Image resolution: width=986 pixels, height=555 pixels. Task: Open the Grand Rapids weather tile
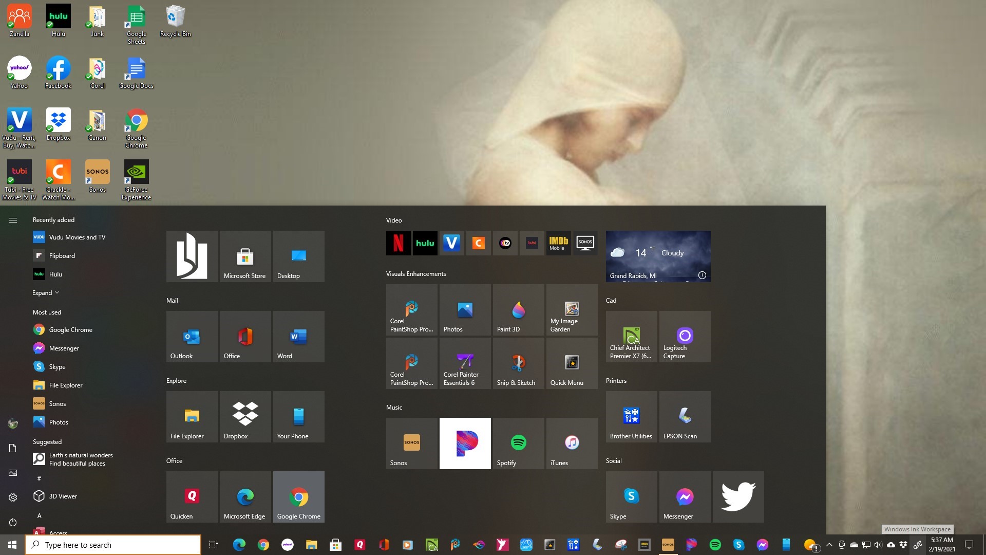(658, 256)
